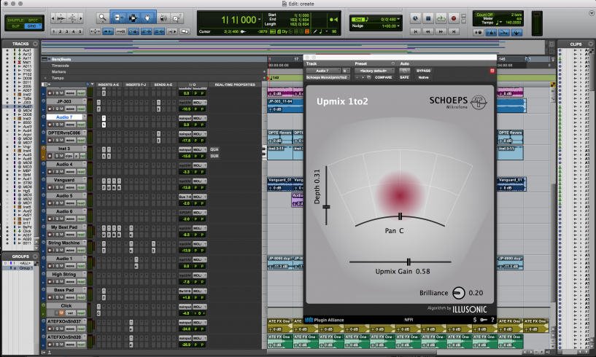Click zoom preset button 5

point(80,31)
